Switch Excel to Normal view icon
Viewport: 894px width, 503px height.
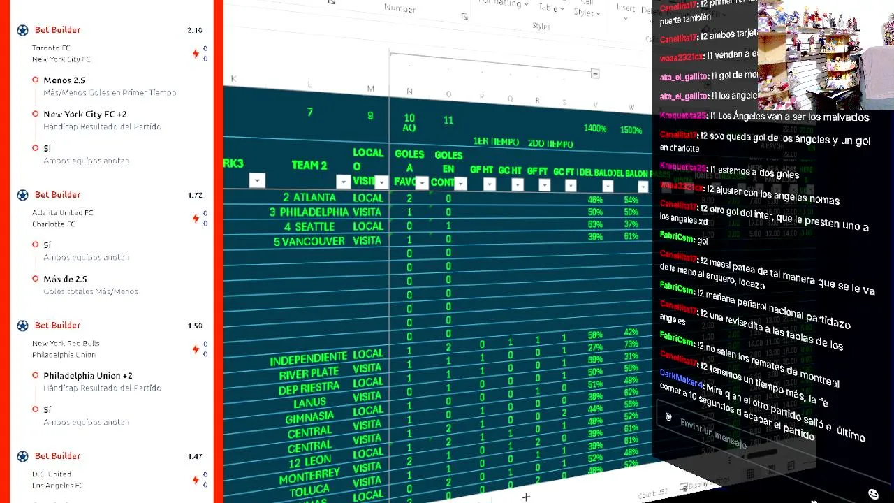[749, 474]
